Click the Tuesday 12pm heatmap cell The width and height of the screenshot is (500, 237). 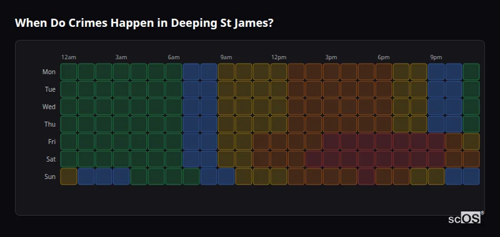tap(279, 89)
